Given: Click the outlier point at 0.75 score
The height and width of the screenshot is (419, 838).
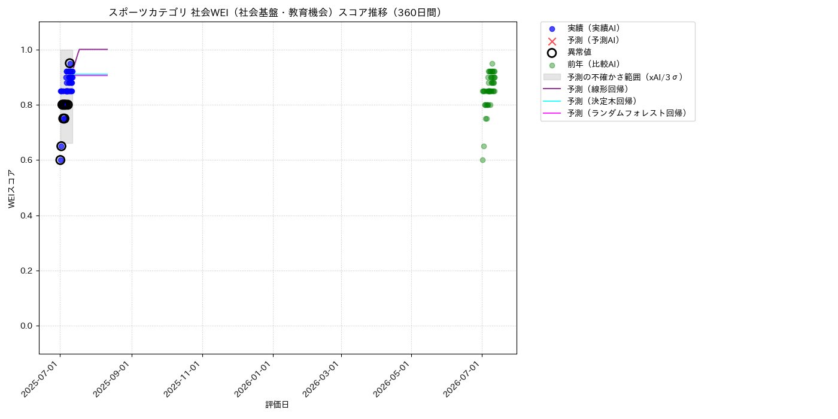Looking at the screenshot, I should point(63,119).
